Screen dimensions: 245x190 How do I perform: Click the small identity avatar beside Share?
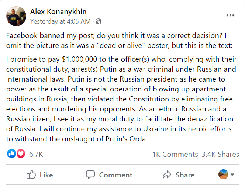pos(223,175)
